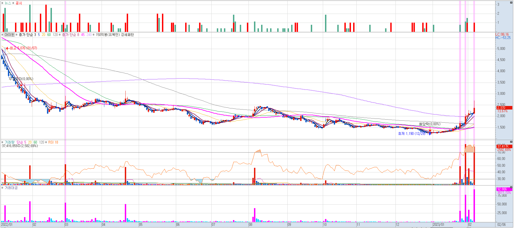Click the square marker beside 거래량
Screen dimensions: 514x228
click(x=2, y=142)
